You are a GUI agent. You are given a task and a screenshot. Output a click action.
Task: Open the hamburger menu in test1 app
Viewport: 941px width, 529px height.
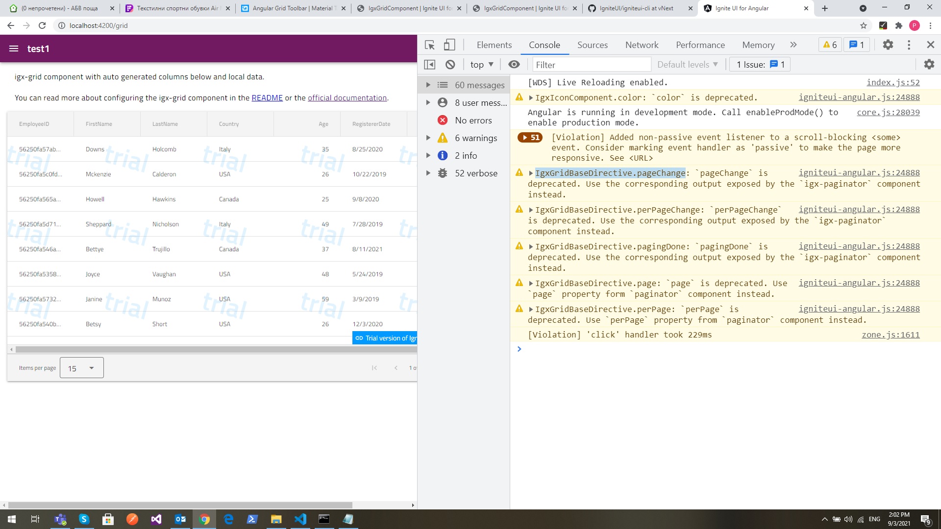tap(14, 48)
